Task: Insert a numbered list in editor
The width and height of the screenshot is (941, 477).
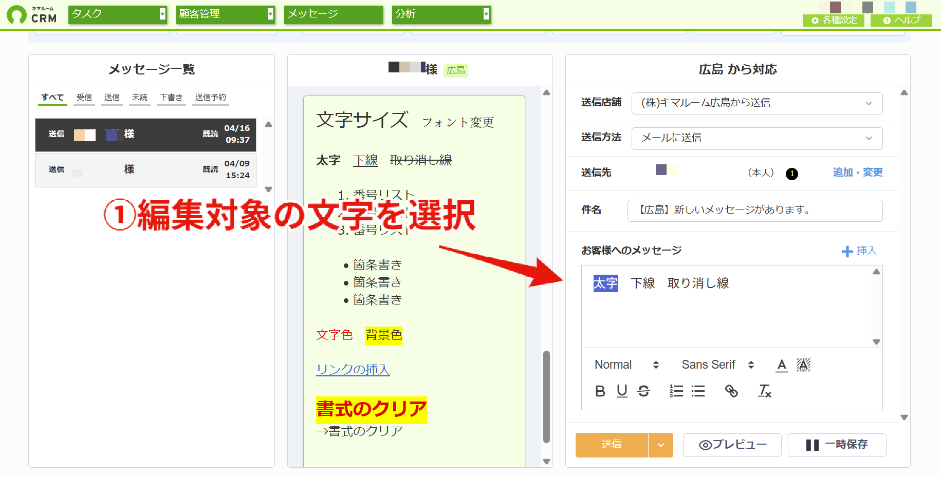Action: pyautogui.click(x=676, y=391)
